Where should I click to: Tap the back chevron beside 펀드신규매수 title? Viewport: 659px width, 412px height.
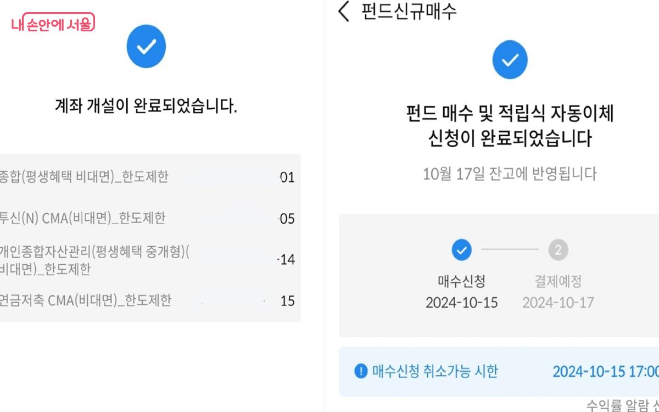(x=344, y=12)
